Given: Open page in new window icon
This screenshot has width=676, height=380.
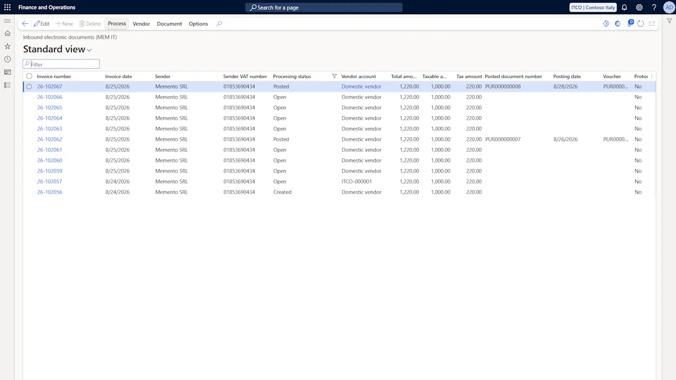Looking at the screenshot, I should point(652,24).
